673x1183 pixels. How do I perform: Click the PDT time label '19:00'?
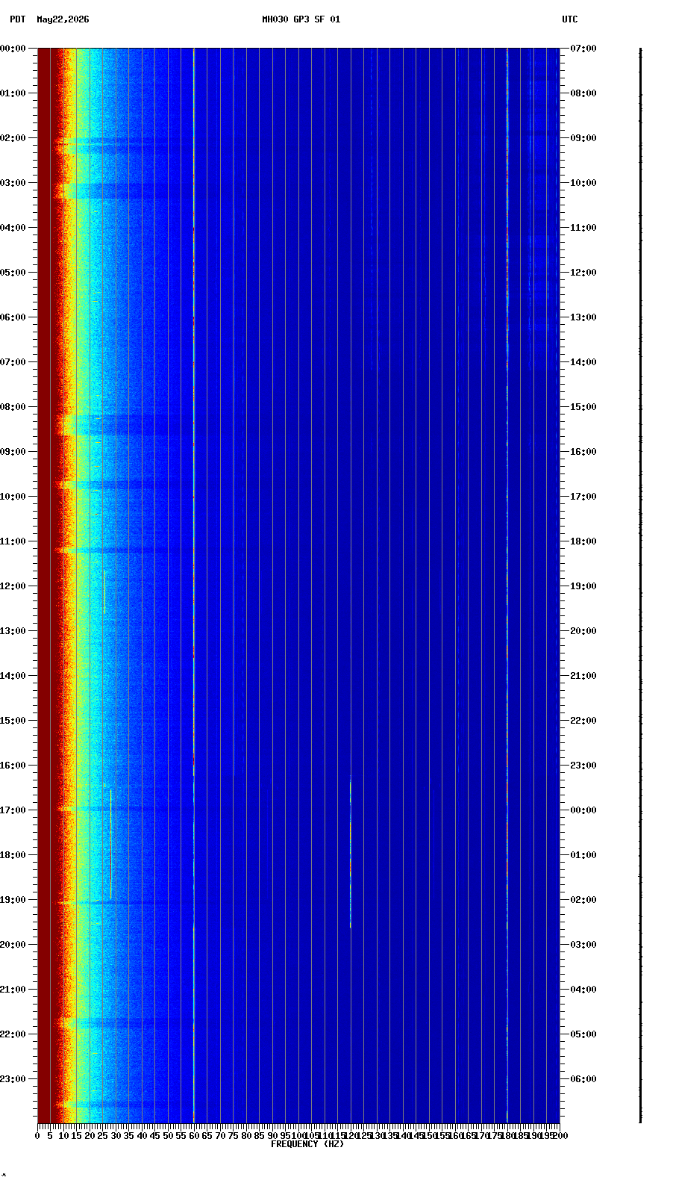point(13,900)
